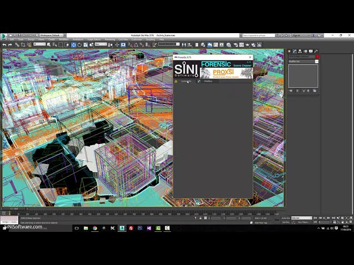
Task: Click the Play Animation button
Action: point(325,218)
